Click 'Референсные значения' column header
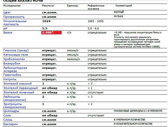 click(96, 7)
